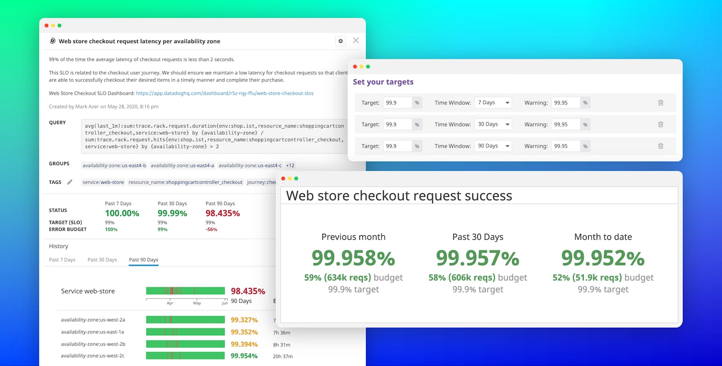Image resolution: width=722 pixels, height=366 pixels.
Task: Delete the 30 Days target using its trash icon
Action: (661, 124)
